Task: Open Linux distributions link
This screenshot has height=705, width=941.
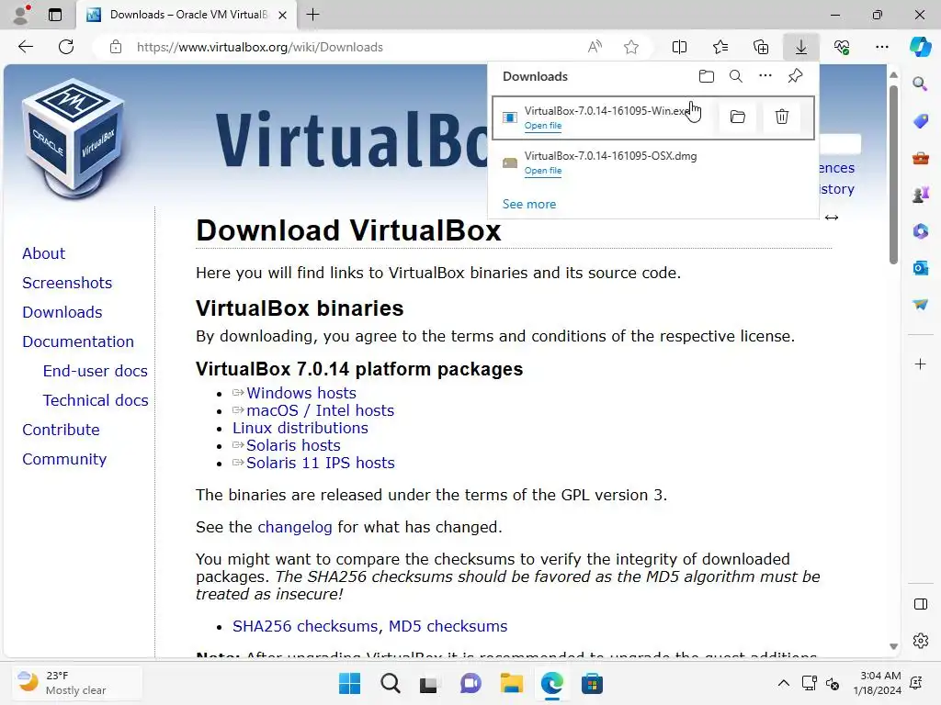Action: (300, 428)
